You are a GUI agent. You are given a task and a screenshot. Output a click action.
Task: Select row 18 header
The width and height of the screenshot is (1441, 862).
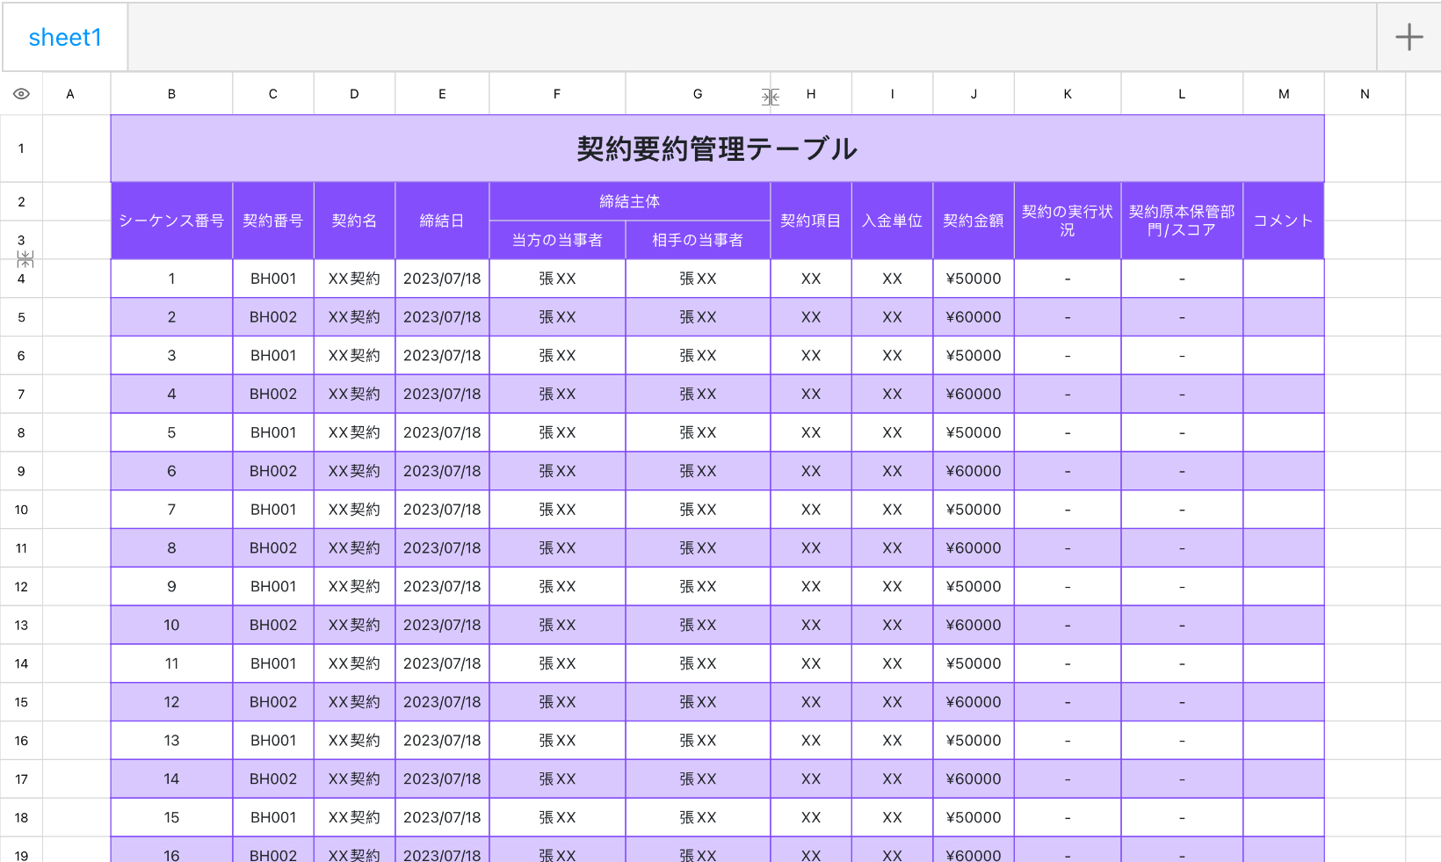click(x=21, y=817)
